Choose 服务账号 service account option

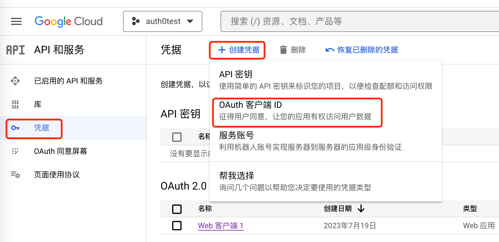coord(326,141)
